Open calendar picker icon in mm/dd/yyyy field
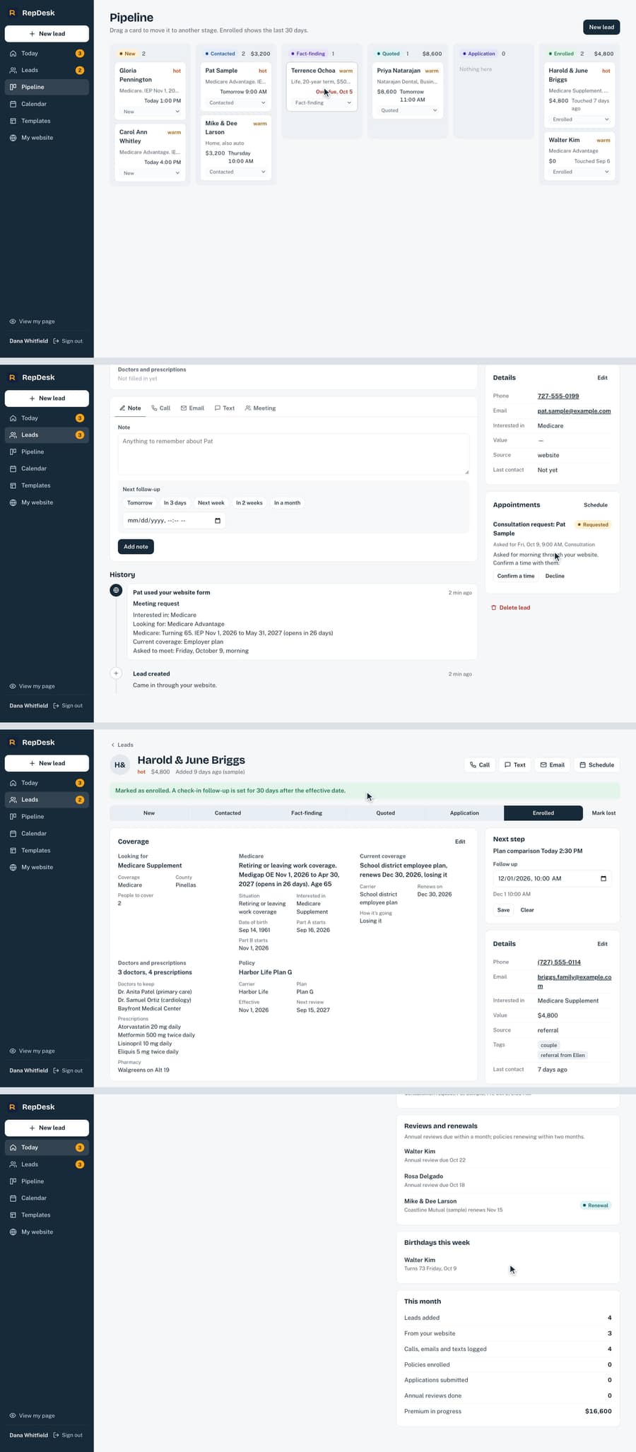636x1452 pixels. [218, 521]
